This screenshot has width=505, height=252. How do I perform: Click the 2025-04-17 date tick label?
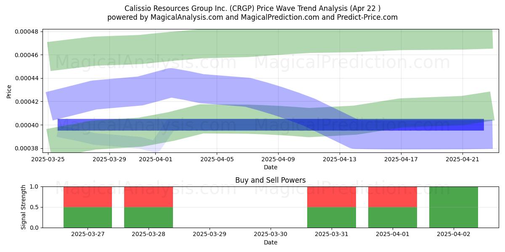coord(401,159)
